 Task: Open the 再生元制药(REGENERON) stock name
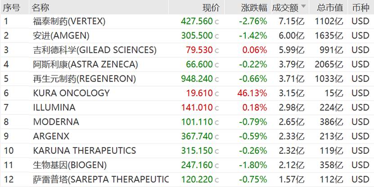84,78
